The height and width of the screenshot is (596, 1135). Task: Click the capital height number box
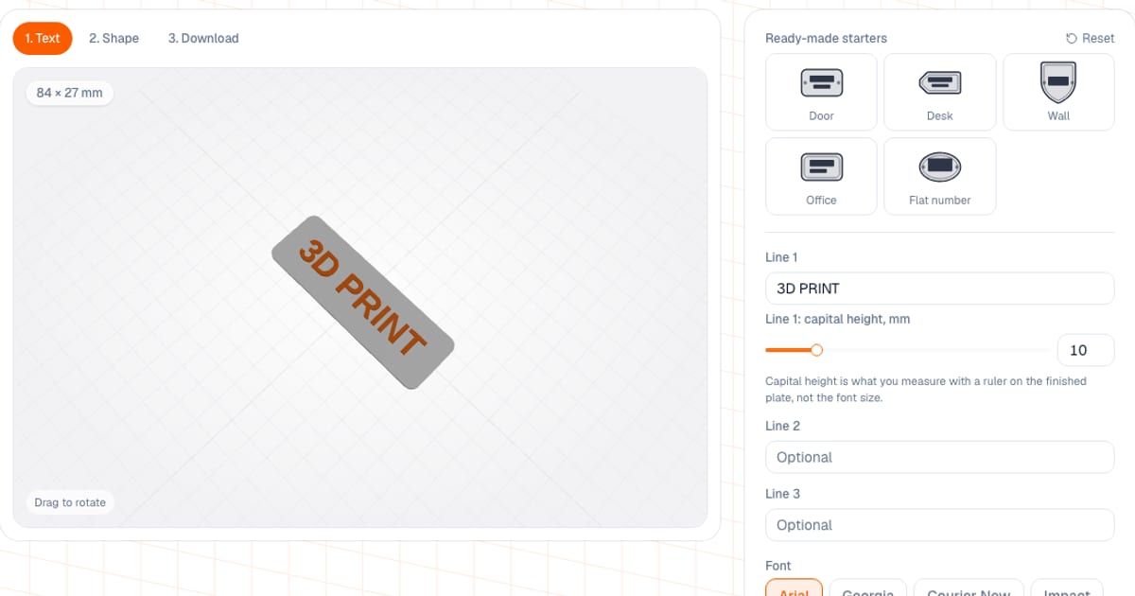pyautogui.click(x=1086, y=350)
